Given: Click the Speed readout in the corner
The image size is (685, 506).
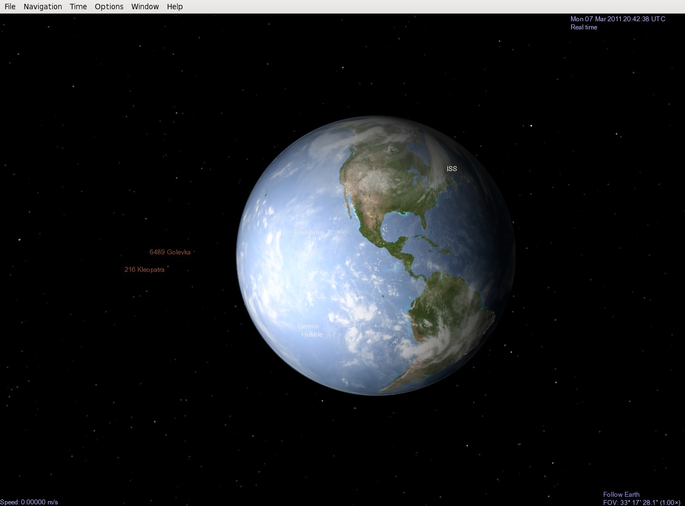Looking at the screenshot, I should pyautogui.click(x=29, y=502).
